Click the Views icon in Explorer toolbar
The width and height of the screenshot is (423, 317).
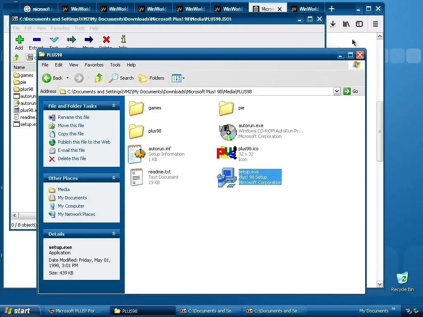pyautogui.click(x=176, y=78)
